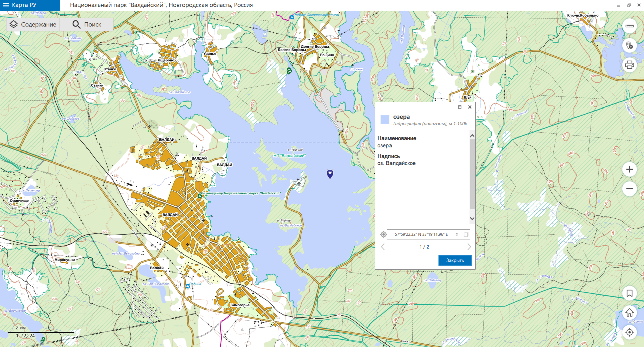Screen dimensions: 644x347
Task: Activate the ruler measurement tool
Action: 630,26
